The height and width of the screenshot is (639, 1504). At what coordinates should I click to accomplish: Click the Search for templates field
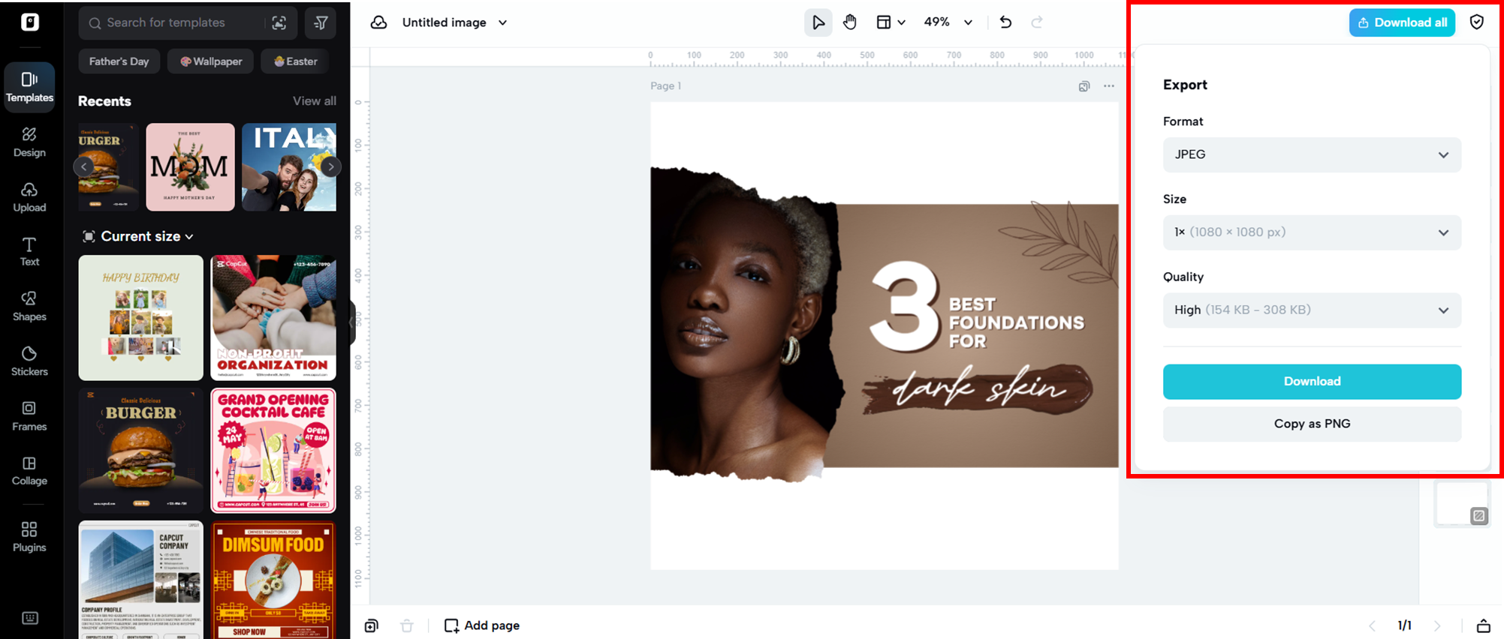click(x=188, y=22)
